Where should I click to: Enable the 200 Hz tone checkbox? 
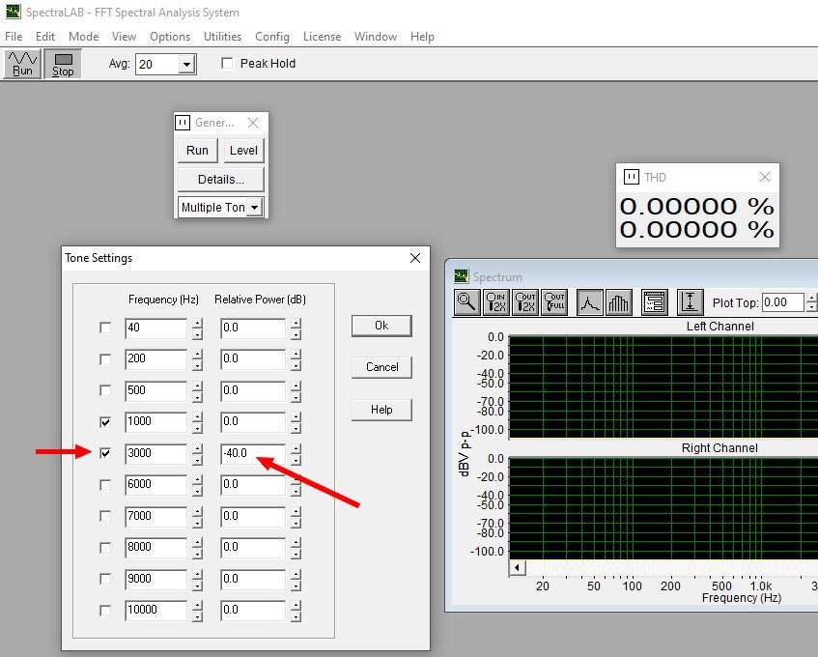pyautogui.click(x=105, y=359)
